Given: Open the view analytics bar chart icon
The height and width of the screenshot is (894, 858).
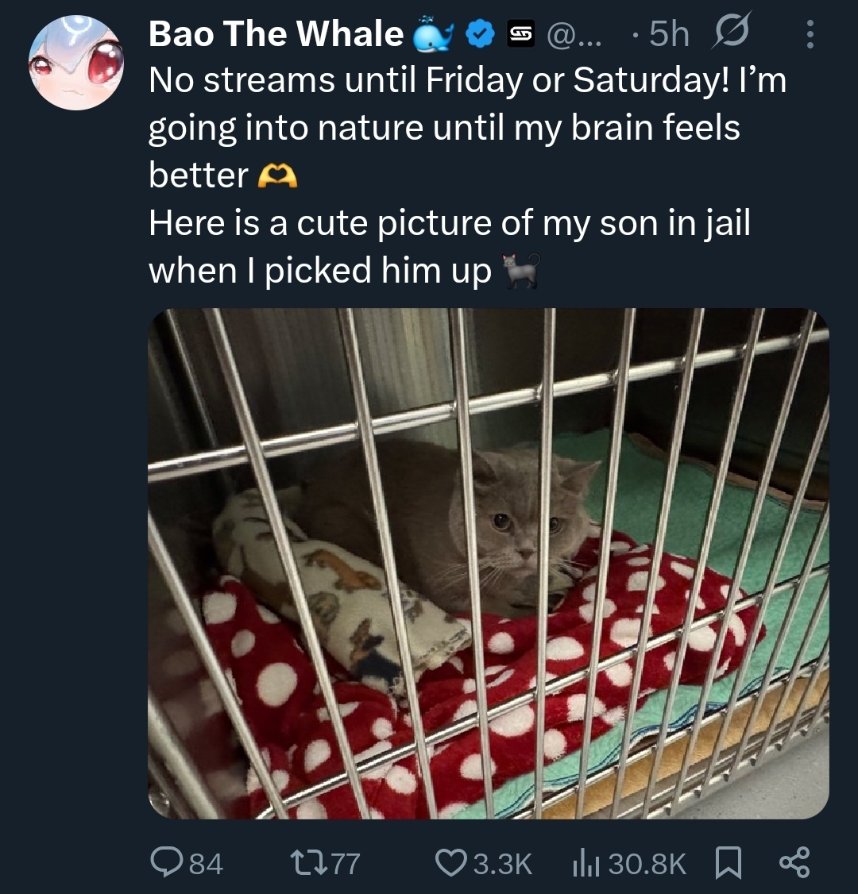Looking at the screenshot, I should coord(585,862).
